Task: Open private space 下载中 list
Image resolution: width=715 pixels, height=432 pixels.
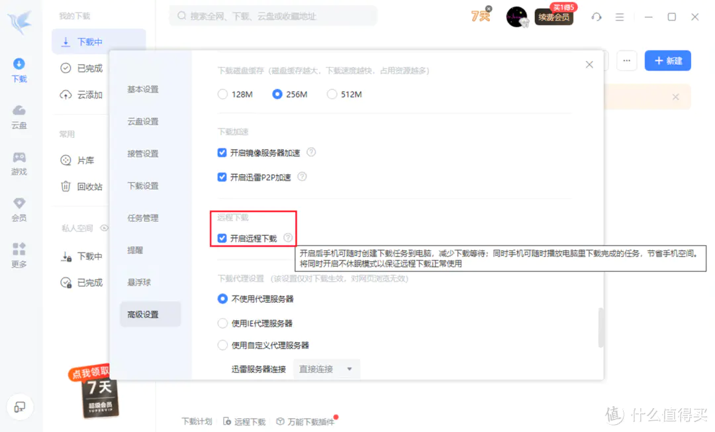Action: (82, 256)
